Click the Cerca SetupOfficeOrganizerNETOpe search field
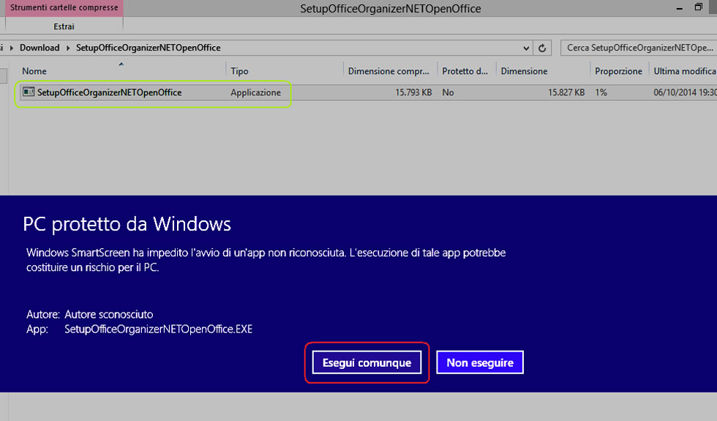 pos(639,48)
